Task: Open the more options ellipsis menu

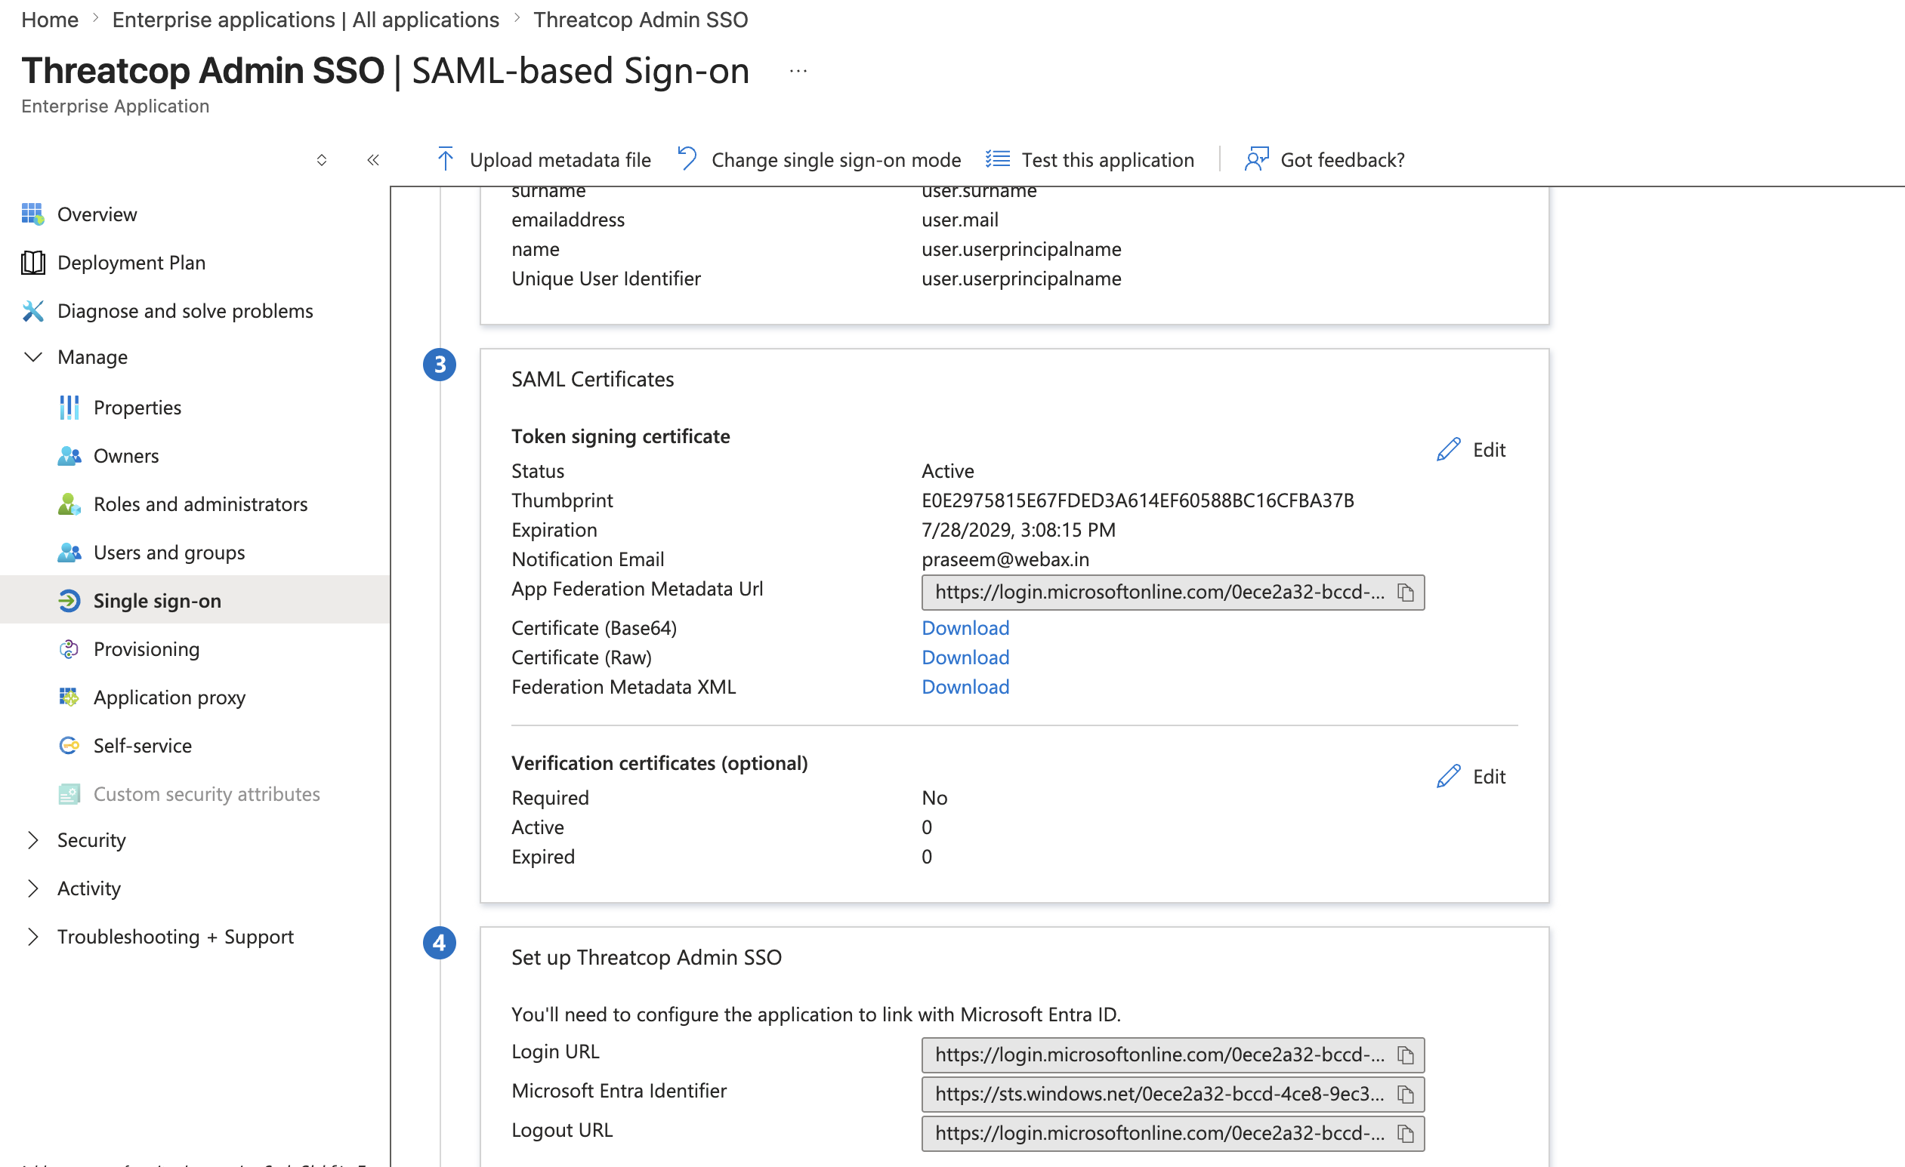Action: coord(798,71)
